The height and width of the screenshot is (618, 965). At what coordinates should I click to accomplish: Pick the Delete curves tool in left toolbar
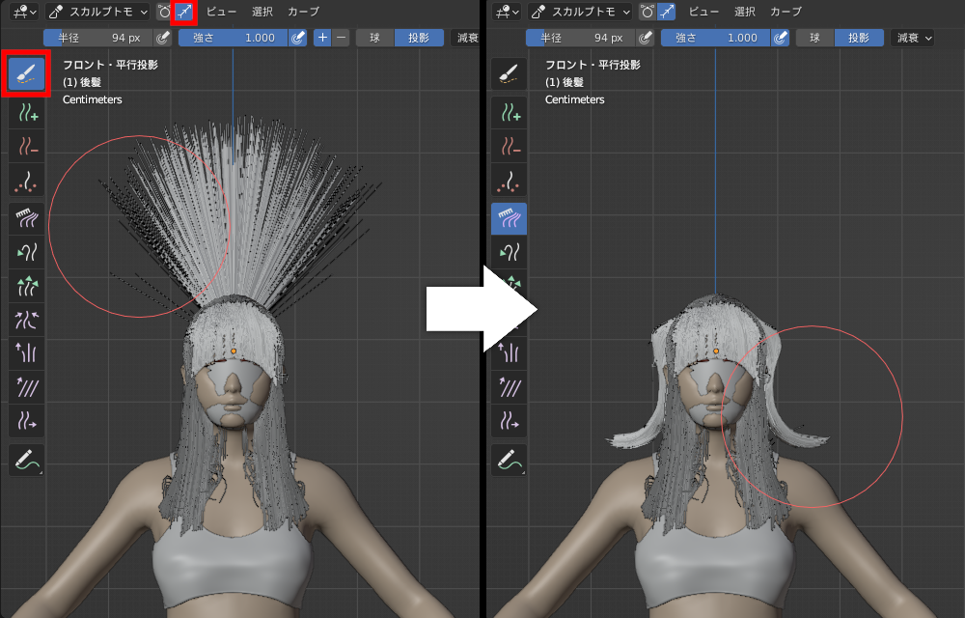[27, 147]
